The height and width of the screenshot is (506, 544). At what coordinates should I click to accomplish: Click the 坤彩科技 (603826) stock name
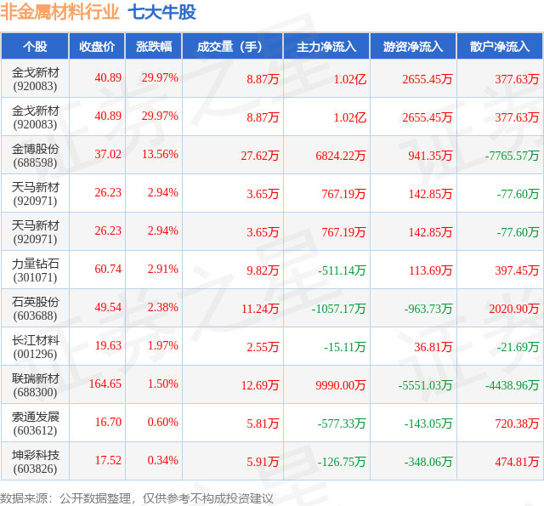[x=35, y=462]
